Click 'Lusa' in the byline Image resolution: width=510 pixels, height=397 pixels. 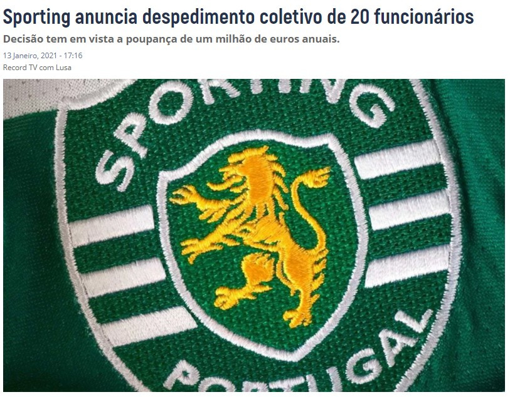63,68
